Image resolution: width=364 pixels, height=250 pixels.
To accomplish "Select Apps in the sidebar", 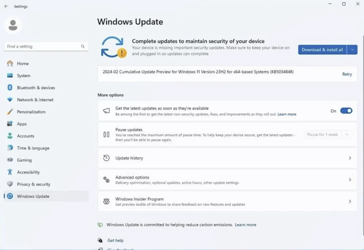I will point(46,124).
